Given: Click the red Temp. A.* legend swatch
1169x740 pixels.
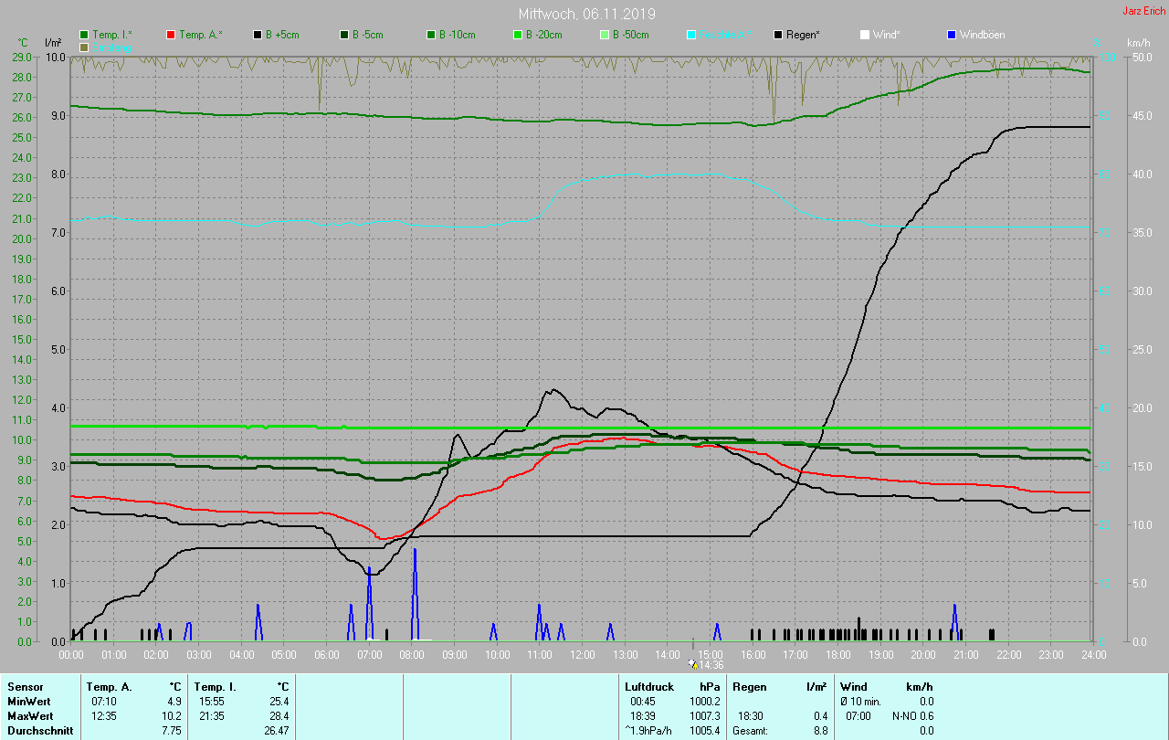Looking at the screenshot, I should [x=171, y=35].
